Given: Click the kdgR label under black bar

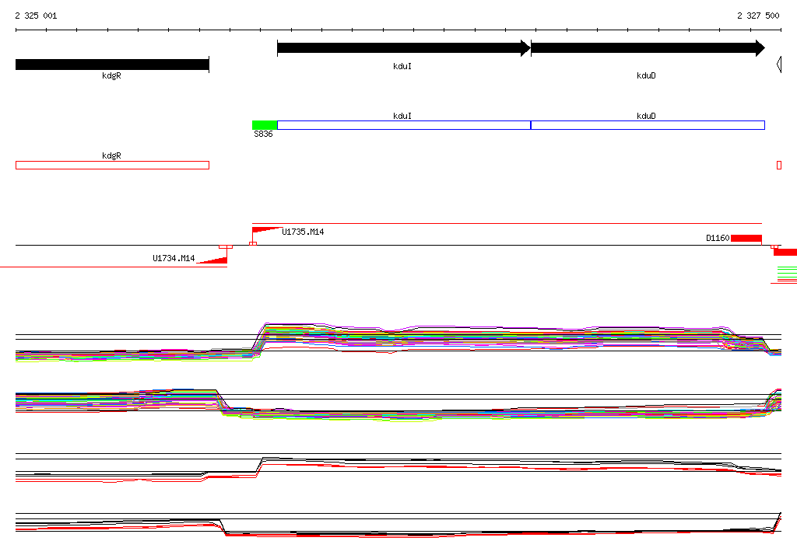Looking at the screenshot, I should point(112,75).
